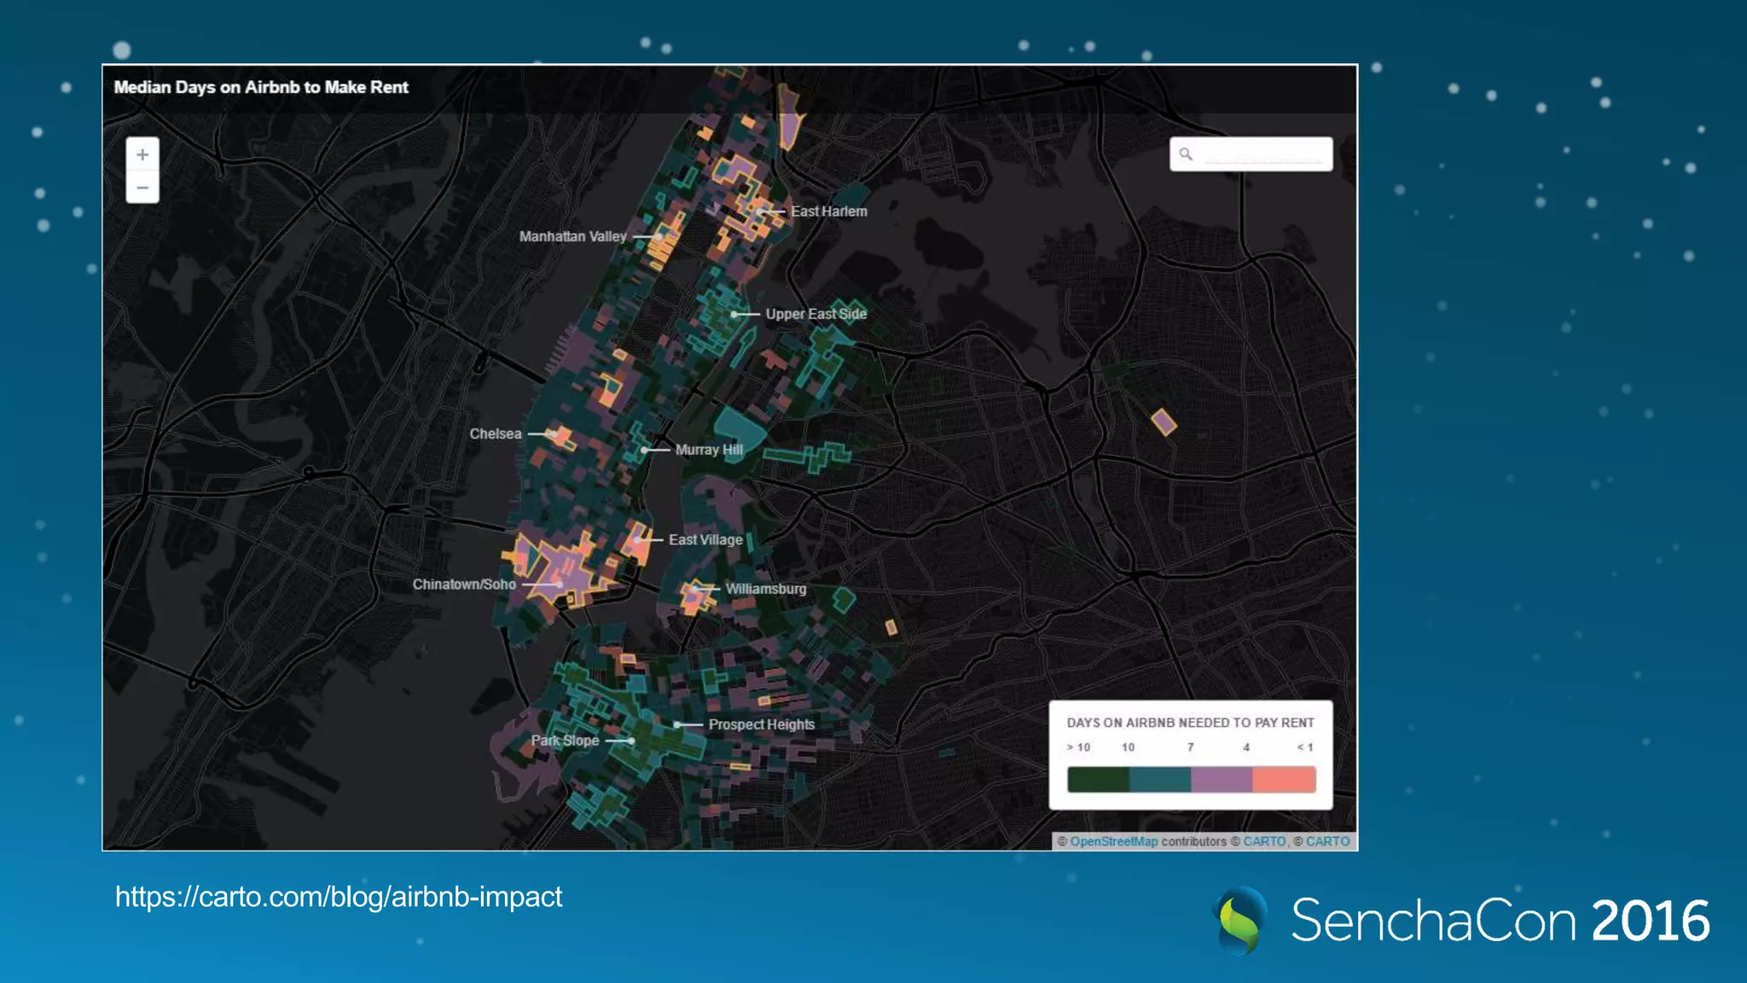Click the Chelsea neighborhood label
1747x983 pixels.
coord(495,433)
